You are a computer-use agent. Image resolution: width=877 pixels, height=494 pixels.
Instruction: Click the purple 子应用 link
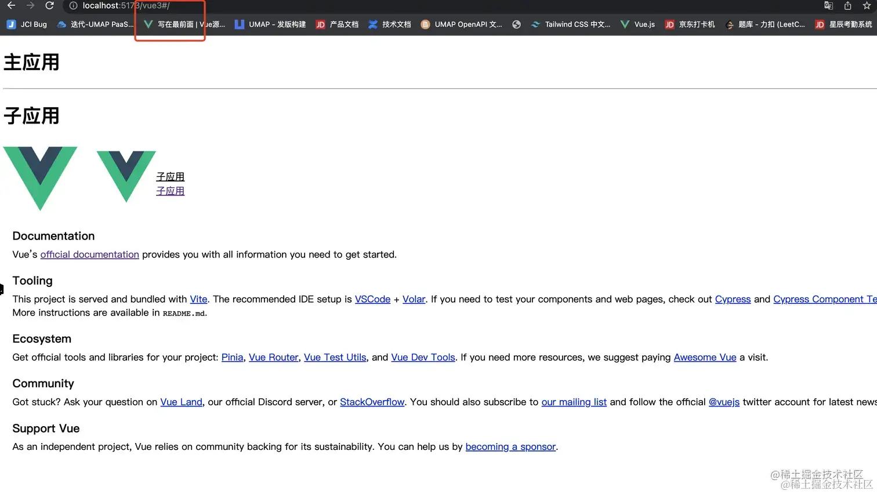(170, 191)
